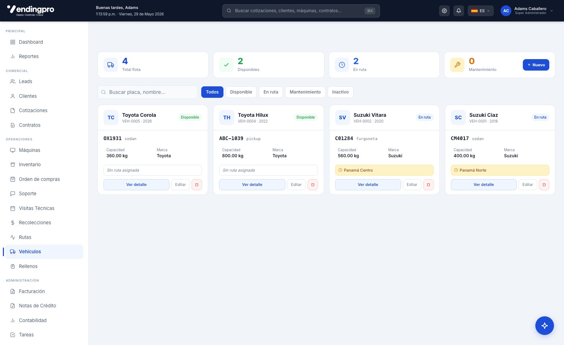Open notifications bell icon
Viewport: 564px width, 345px height.
(x=459, y=11)
